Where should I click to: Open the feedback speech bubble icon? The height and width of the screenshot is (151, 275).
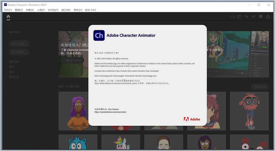[x=261, y=17]
